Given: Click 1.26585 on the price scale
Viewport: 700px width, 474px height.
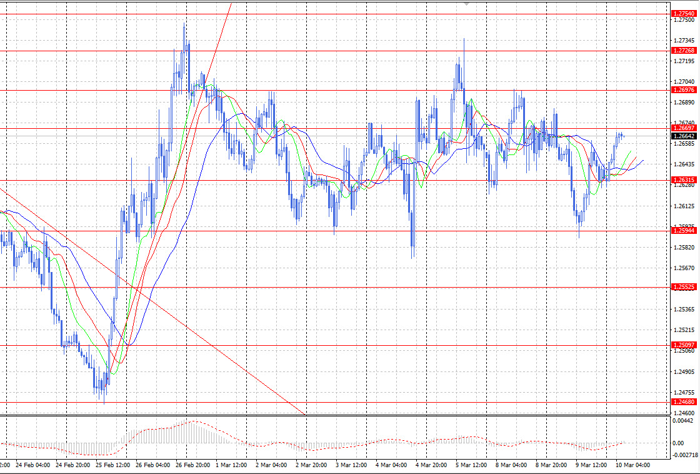Looking at the screenshot, I should tap(684, 144).
